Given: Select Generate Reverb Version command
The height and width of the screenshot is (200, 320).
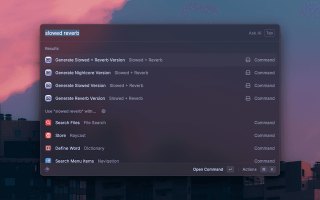Looking at the screenshot, I should tap(80, 98).
